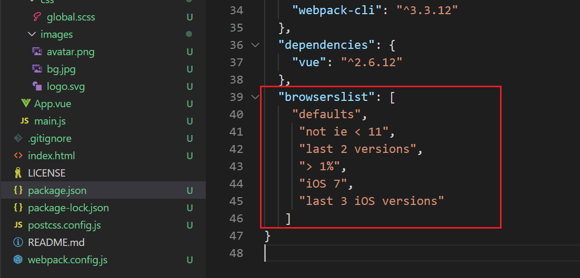Click the "> 1%" string
The image size is (580, 278).
click(x=319, y=167)
